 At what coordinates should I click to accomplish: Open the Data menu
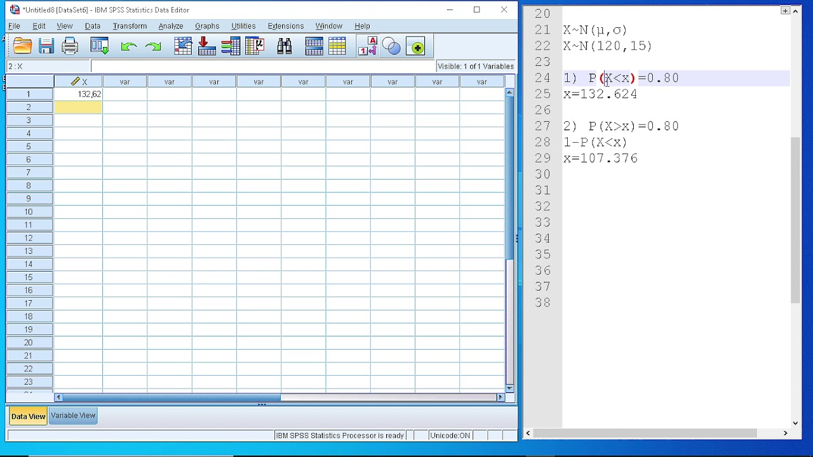(92, 26)
